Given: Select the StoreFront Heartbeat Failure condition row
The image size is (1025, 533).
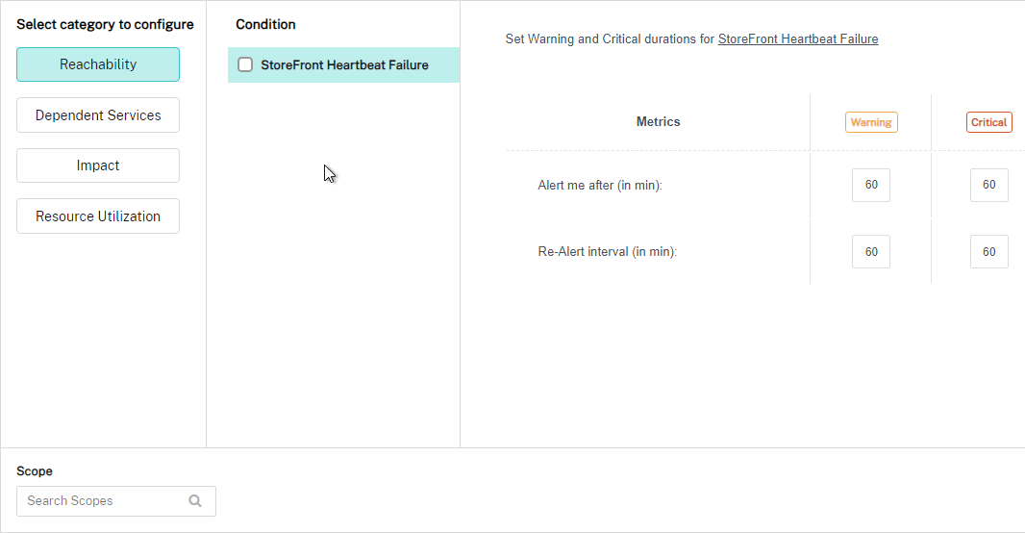Looking at the screenshot, I should [344, 64].
